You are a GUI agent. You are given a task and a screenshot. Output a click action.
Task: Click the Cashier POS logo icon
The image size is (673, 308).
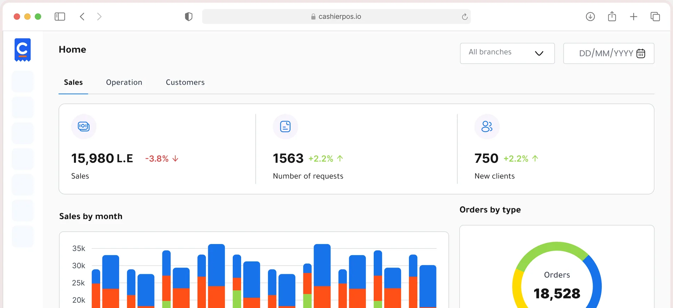pyautogui.click(x=22, y=50)
